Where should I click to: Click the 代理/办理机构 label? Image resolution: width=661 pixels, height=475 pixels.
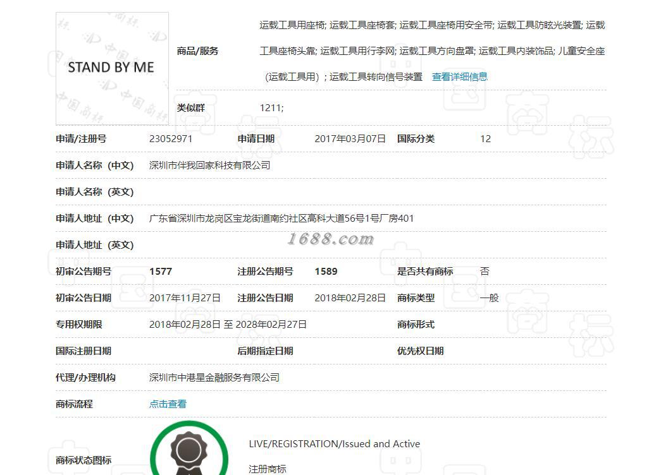(x=85, y=378)
